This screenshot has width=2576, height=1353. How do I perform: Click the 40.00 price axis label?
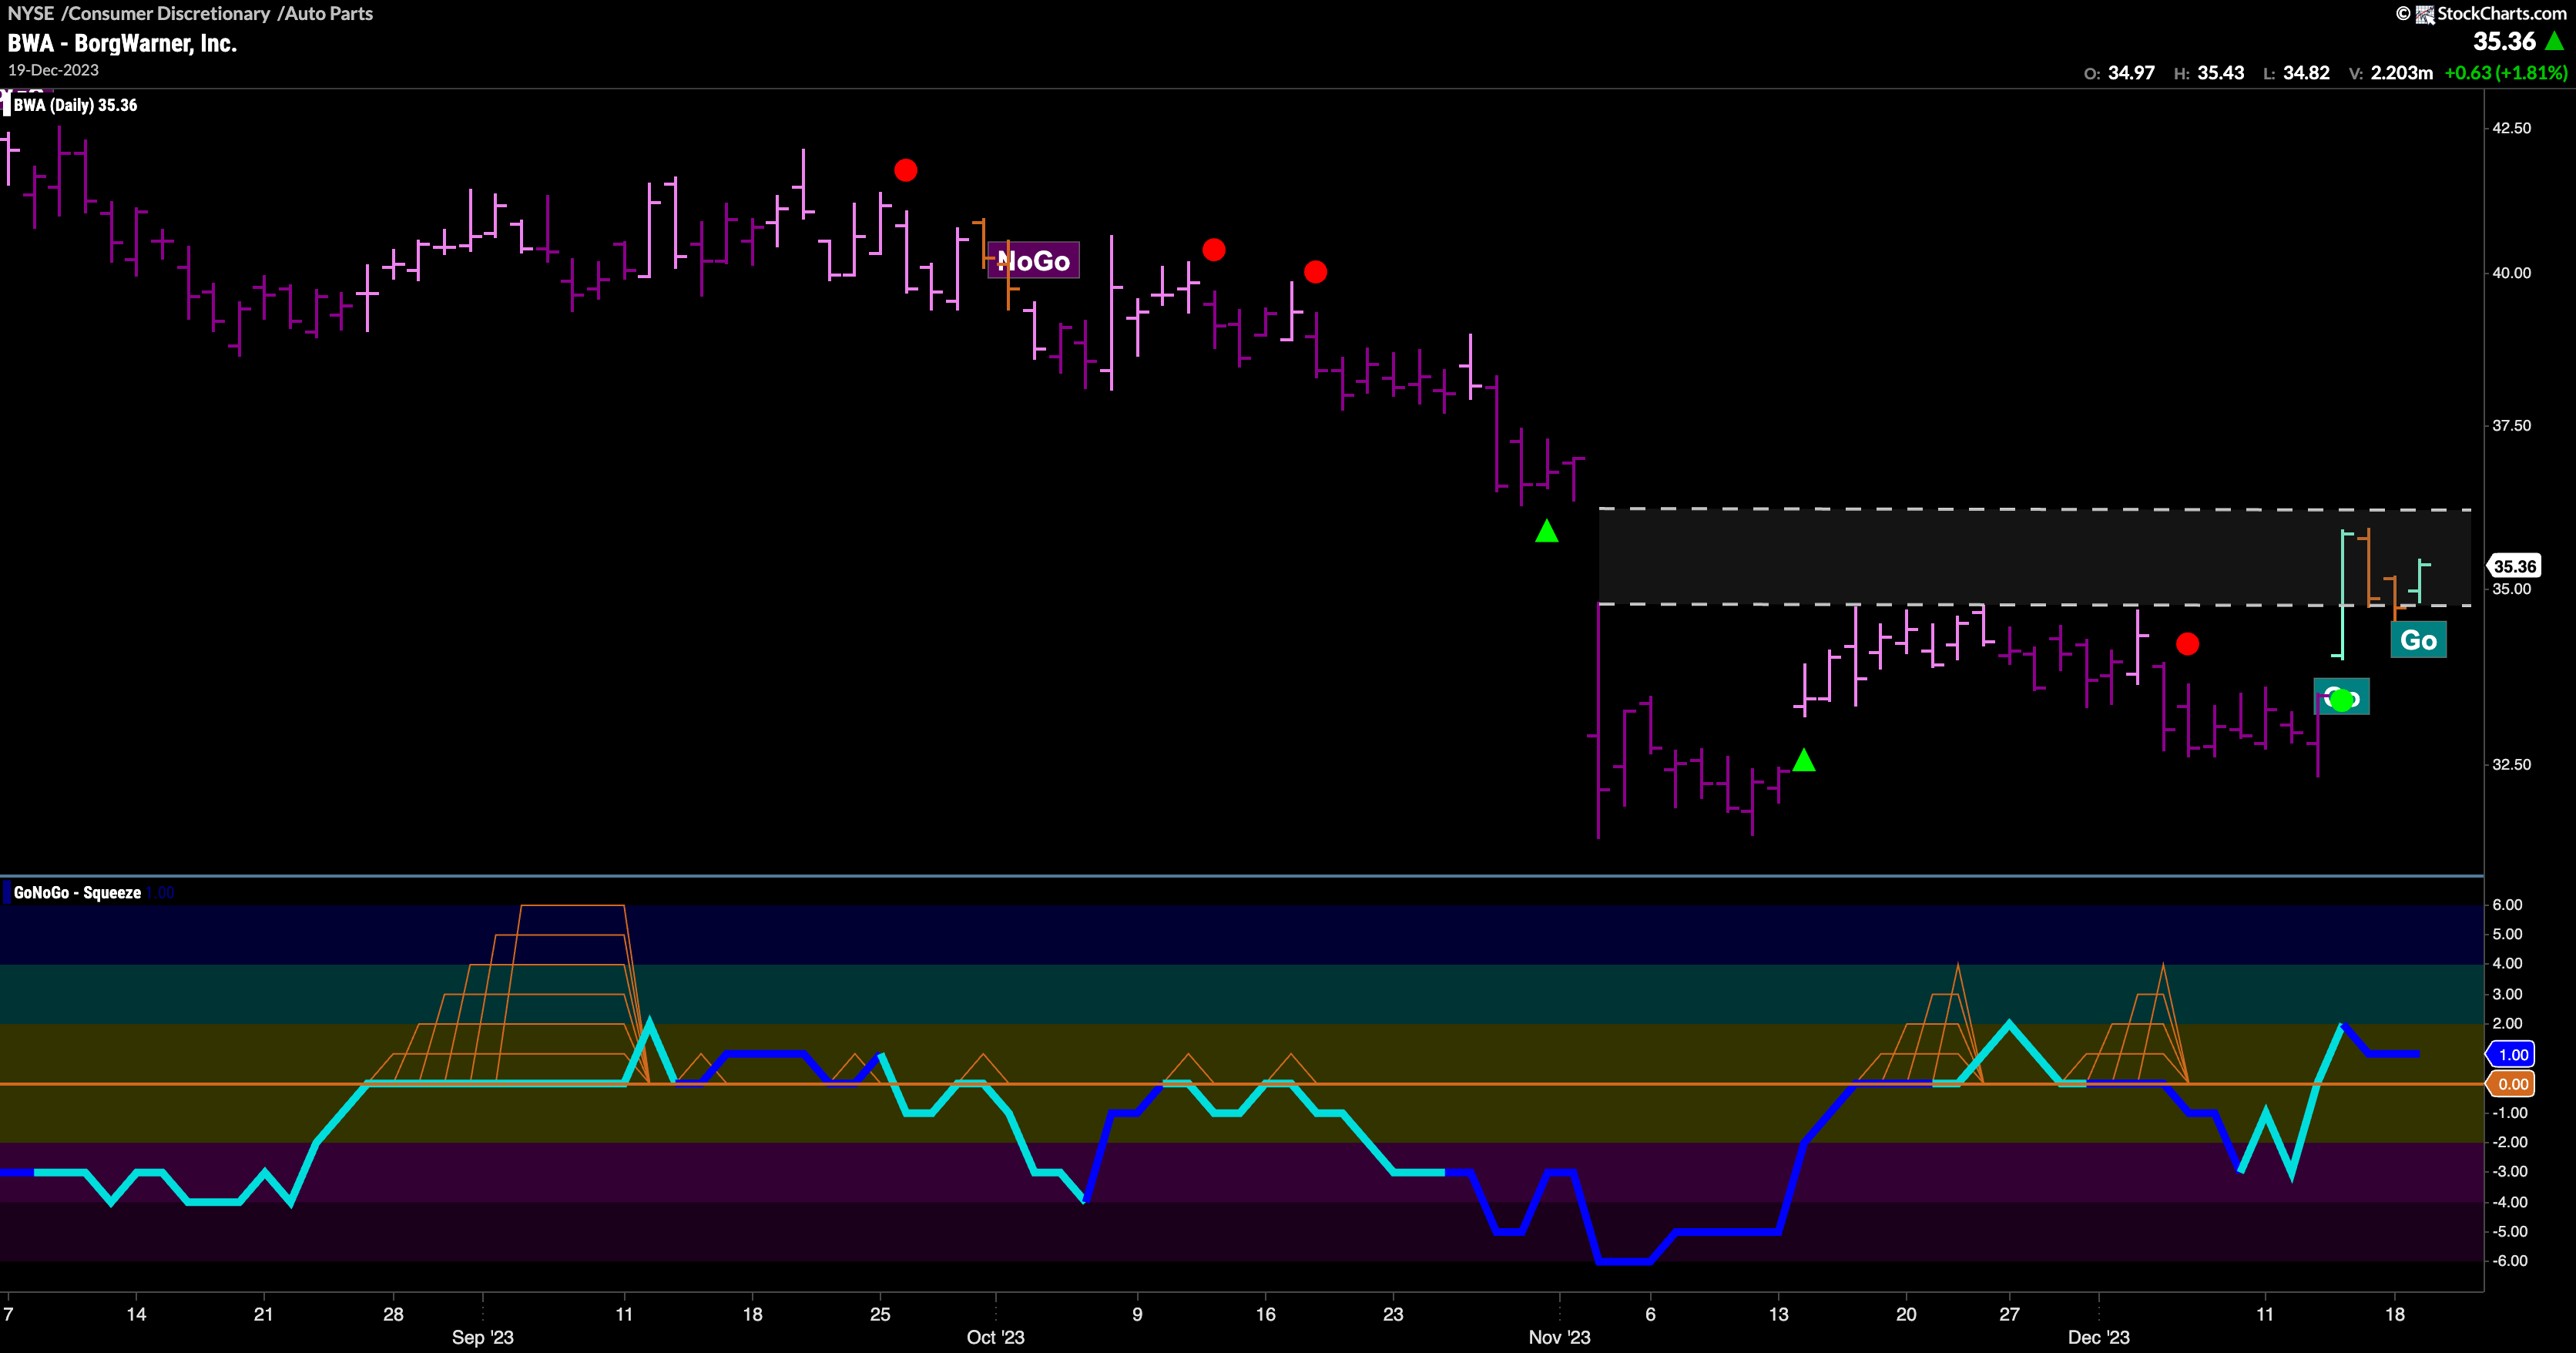2511,273
